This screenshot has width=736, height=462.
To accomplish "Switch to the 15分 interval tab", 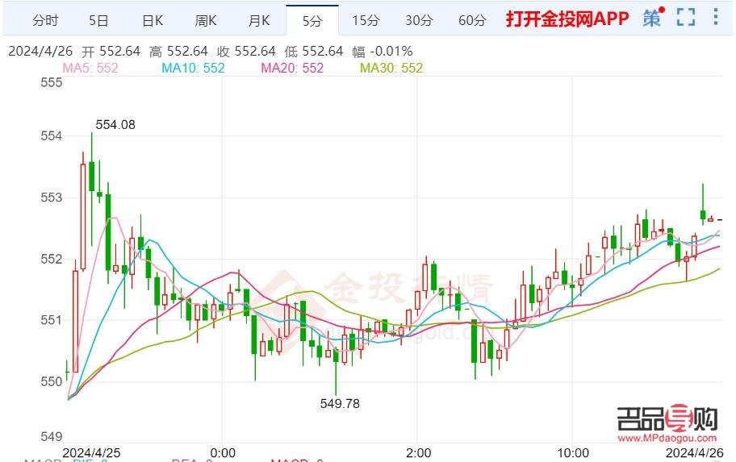I will pos(366,21).
